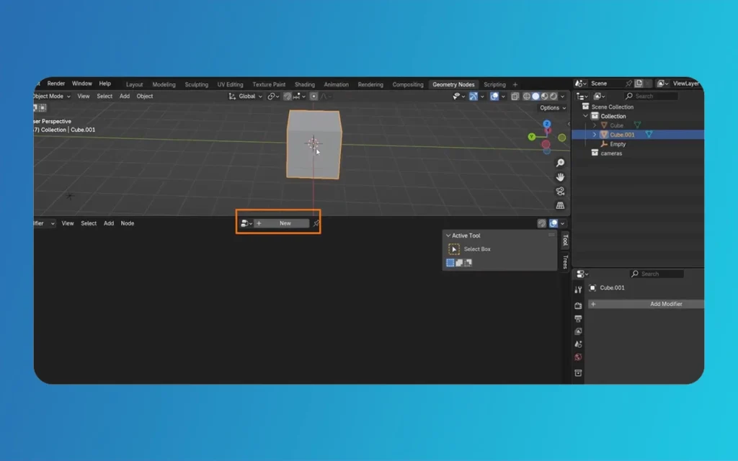The width and height of the screenshot is (738, 461).
Task: Toggle node editor overlay button
Action: click(553, 223)
